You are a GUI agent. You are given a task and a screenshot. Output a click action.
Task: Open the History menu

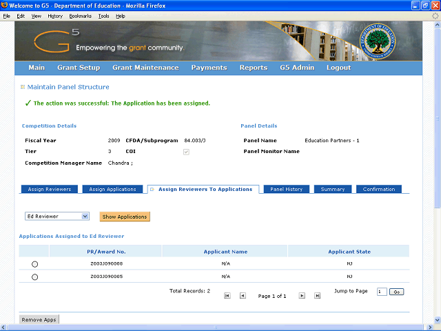[x=55, y=16]
